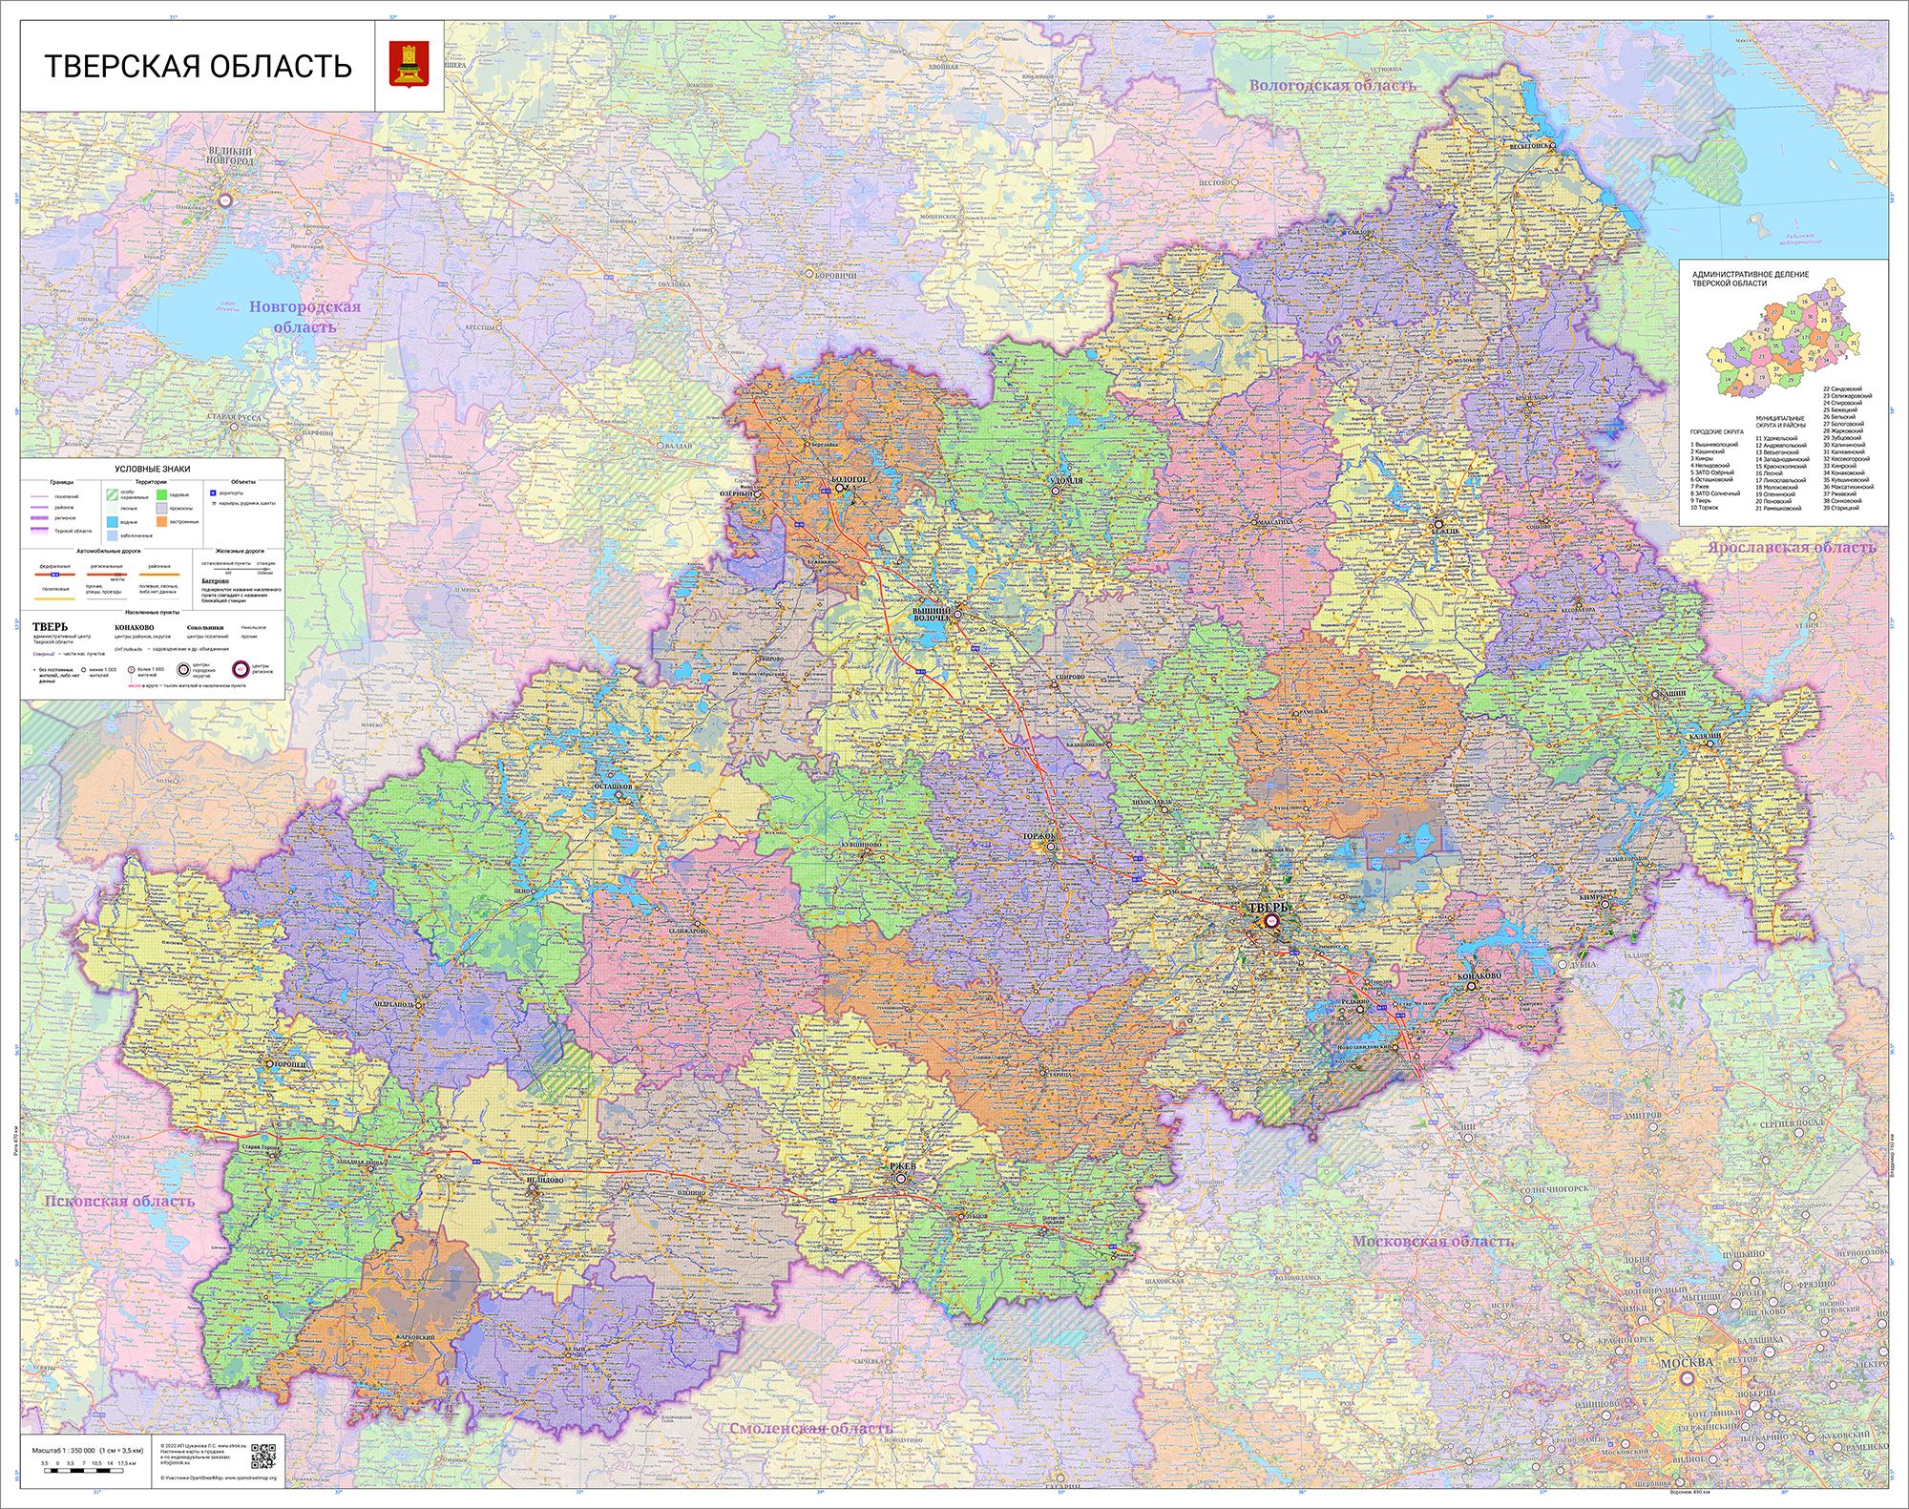
Task: Click the city district centers circle legend symbol
Action: click(x=183, y=669)
